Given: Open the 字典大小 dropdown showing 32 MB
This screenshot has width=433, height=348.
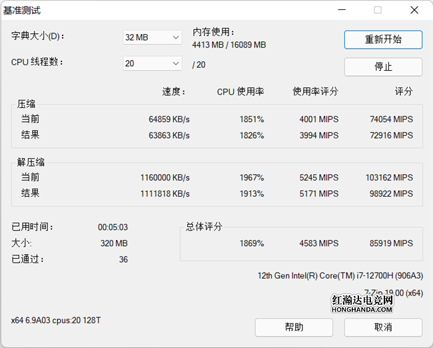Looking at the screenshot, I should coord(153,37).
